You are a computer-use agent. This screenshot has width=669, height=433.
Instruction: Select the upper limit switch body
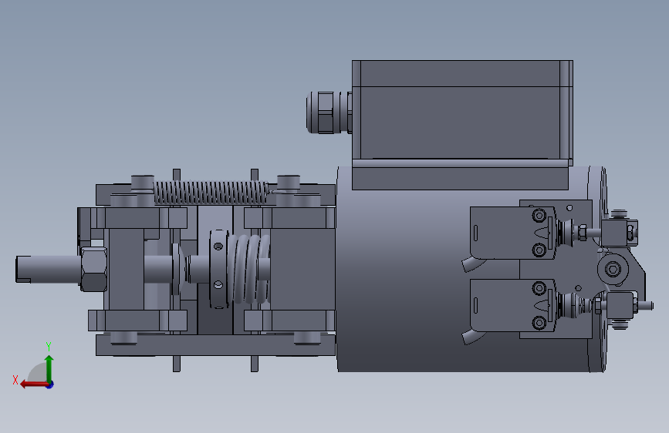coord(511,233)
